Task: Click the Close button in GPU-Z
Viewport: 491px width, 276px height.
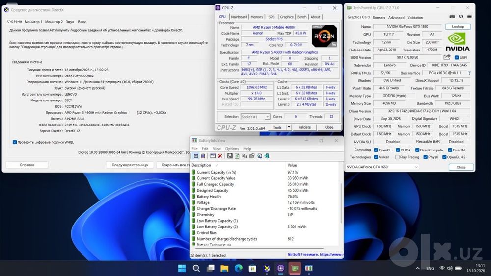Action: click(461, 167)
